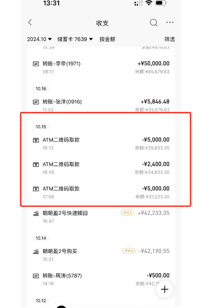Select the 10.14 date label
Image resolution: width=205 pixels, height=308 pixels.
click(x=41, y=238)
